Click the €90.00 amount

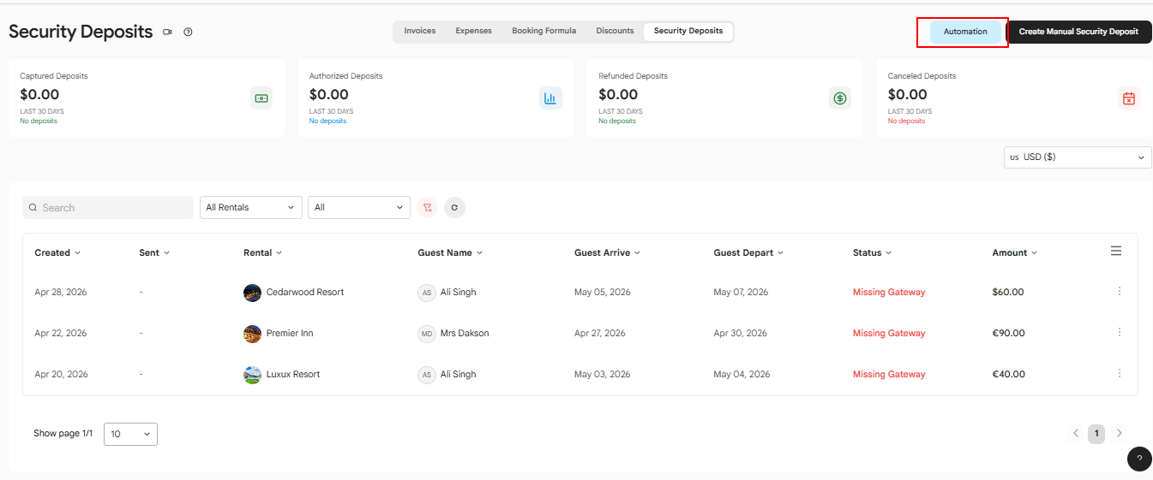point(1009,333)
